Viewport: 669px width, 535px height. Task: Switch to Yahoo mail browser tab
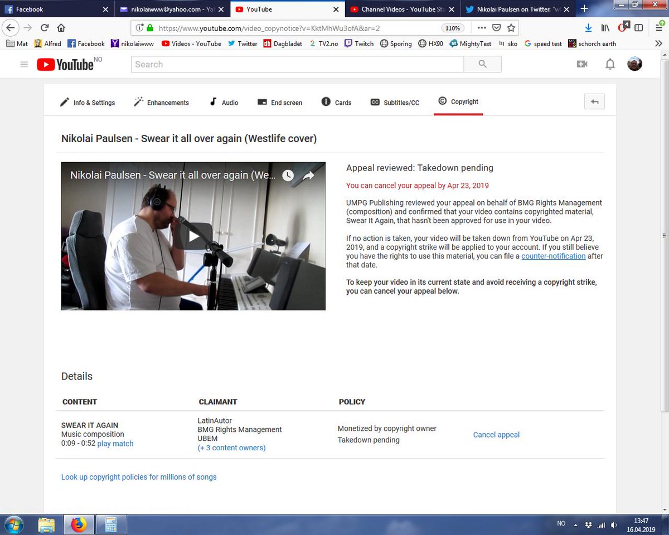pyautogui.click(x=172, y=9)
